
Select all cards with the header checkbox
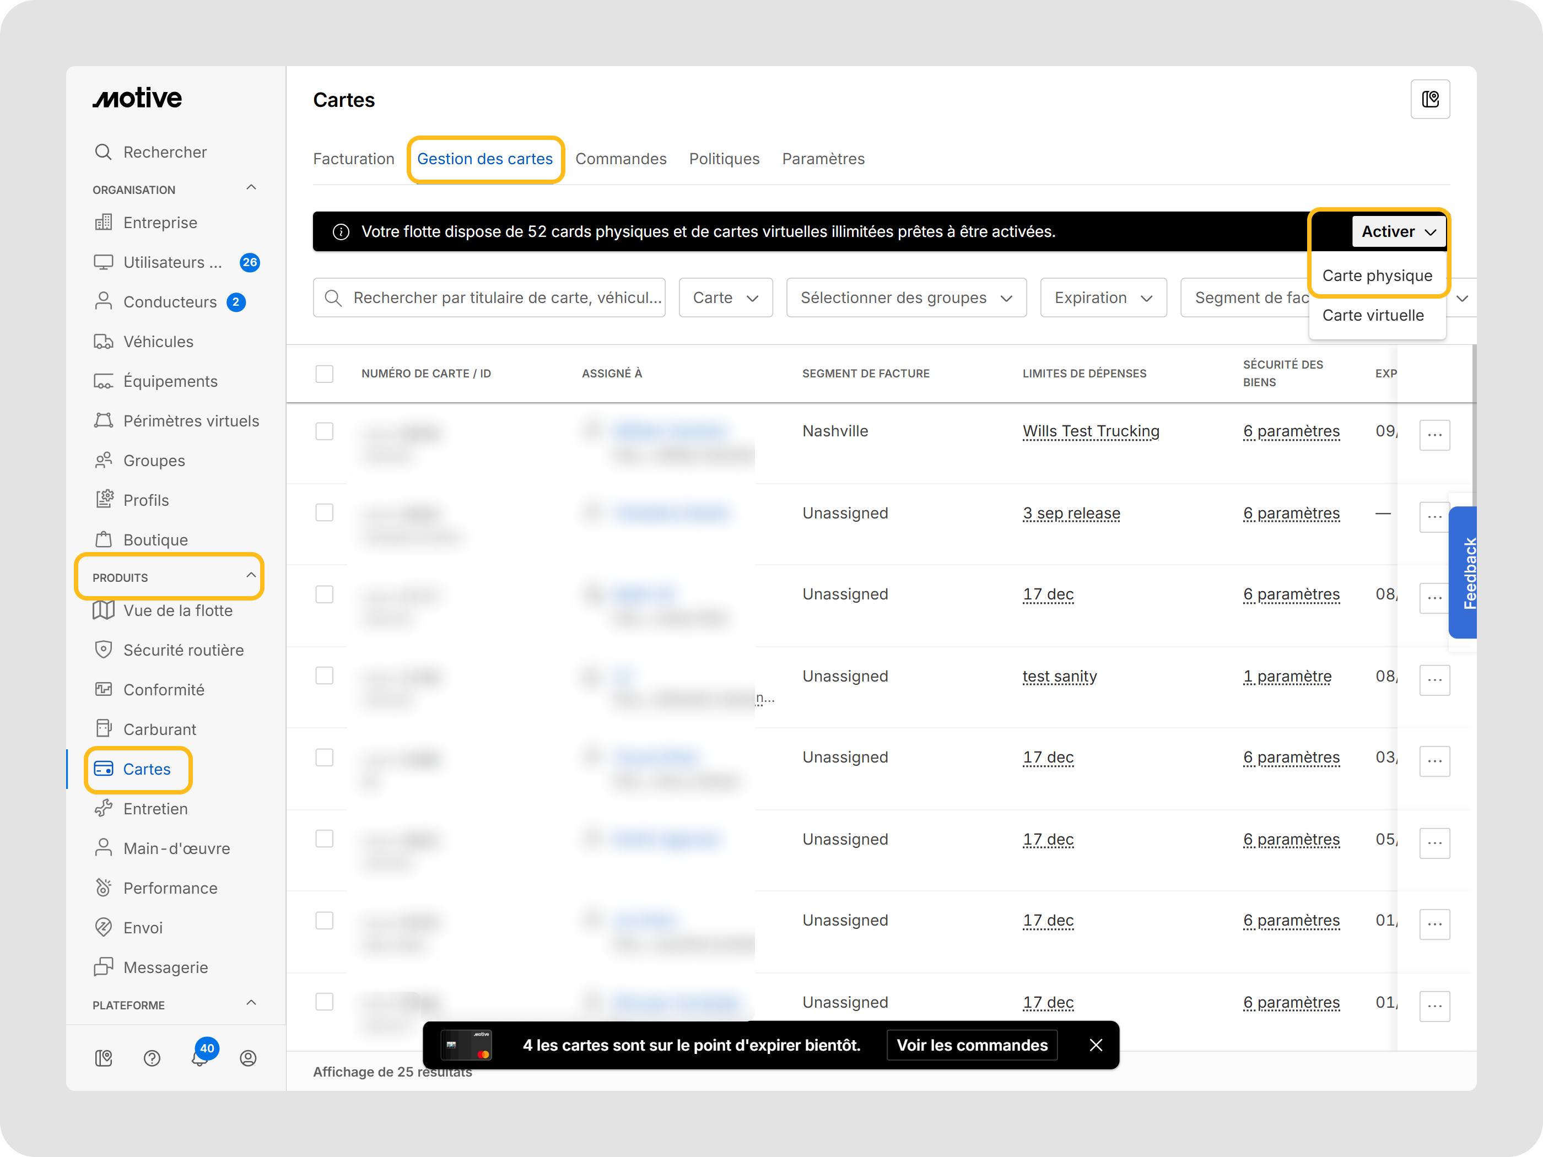(x=325, y=374)
